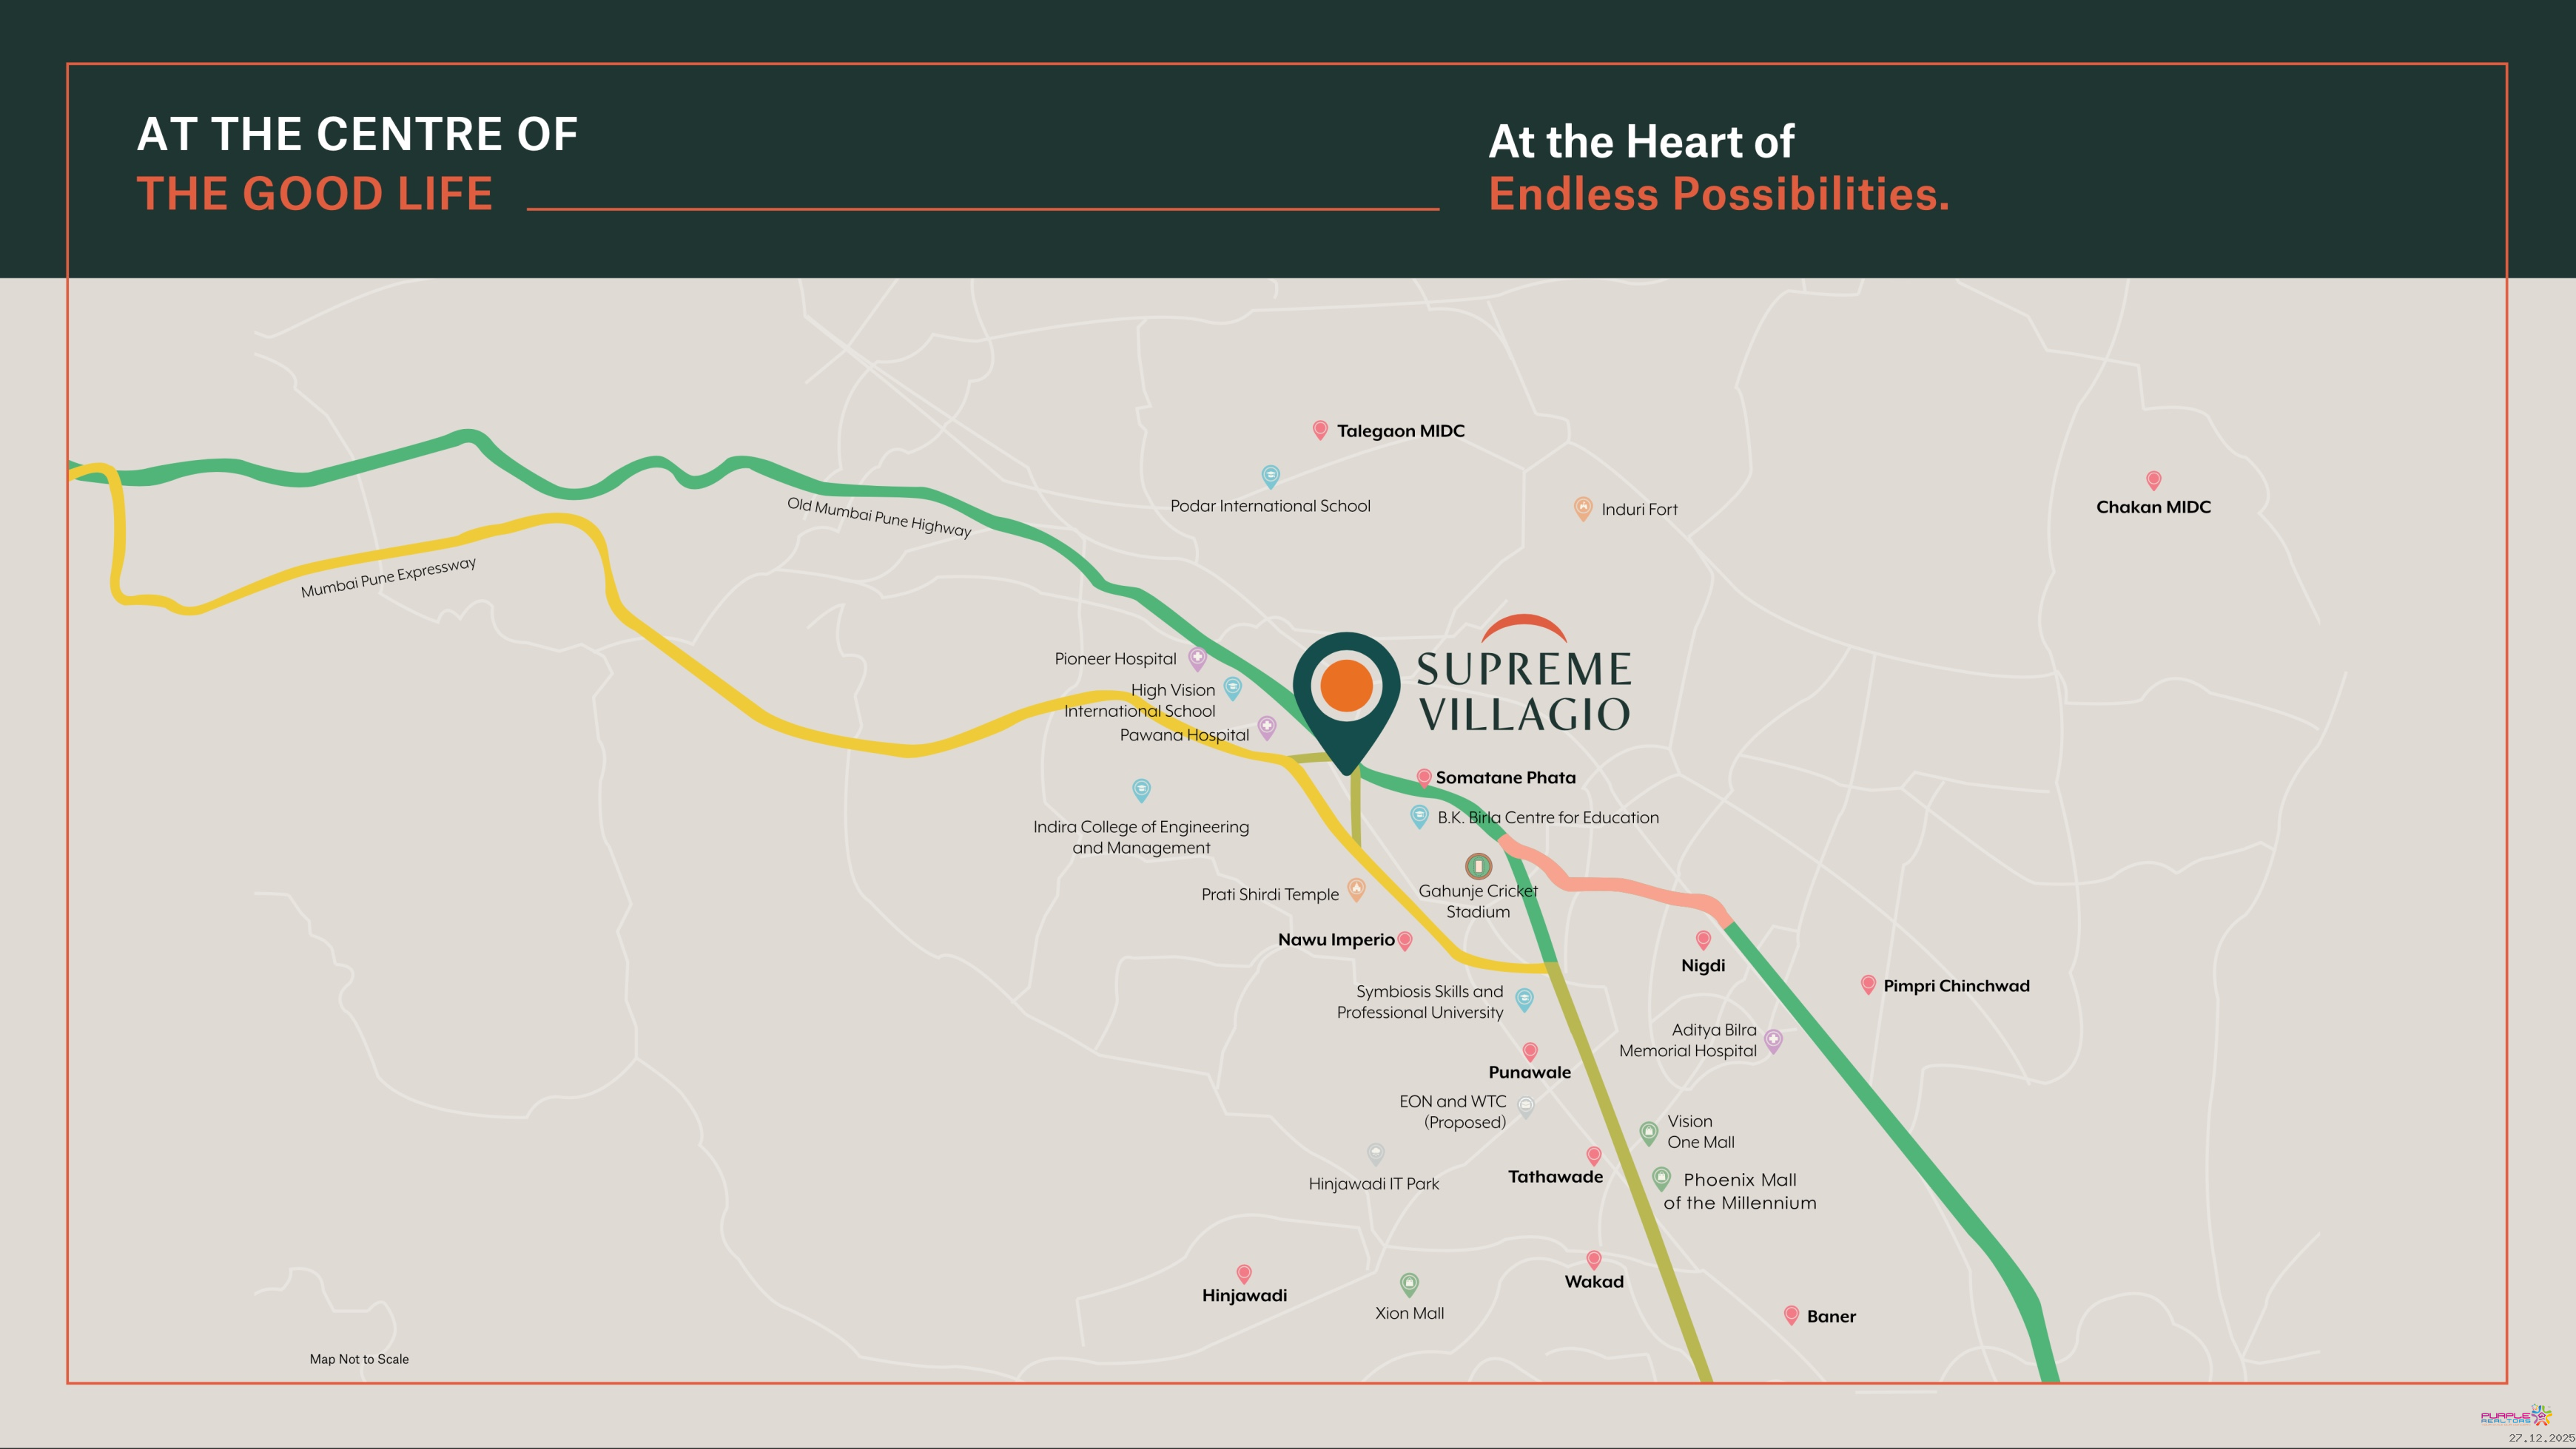Click the Purple Realtors logo

(x=2515, y=1416)
